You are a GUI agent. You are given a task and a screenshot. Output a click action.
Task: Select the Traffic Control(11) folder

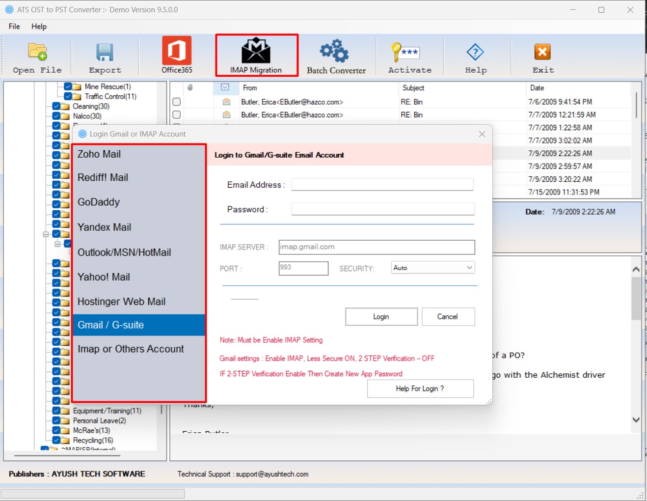coord(110,96)
